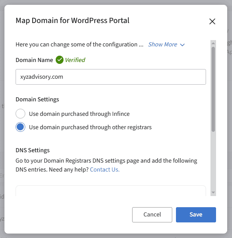Click the Map Domain for WordPress Portal title
This screenshot has height=238, width=232.
[x=72, y=20]
